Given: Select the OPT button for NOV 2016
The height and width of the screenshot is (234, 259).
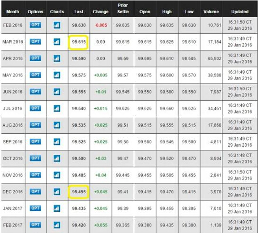Looking at the screenshot, I should (35, 175).
